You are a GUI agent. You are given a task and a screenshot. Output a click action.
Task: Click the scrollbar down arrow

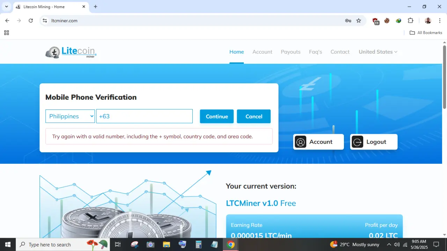[x=445, y=235]
